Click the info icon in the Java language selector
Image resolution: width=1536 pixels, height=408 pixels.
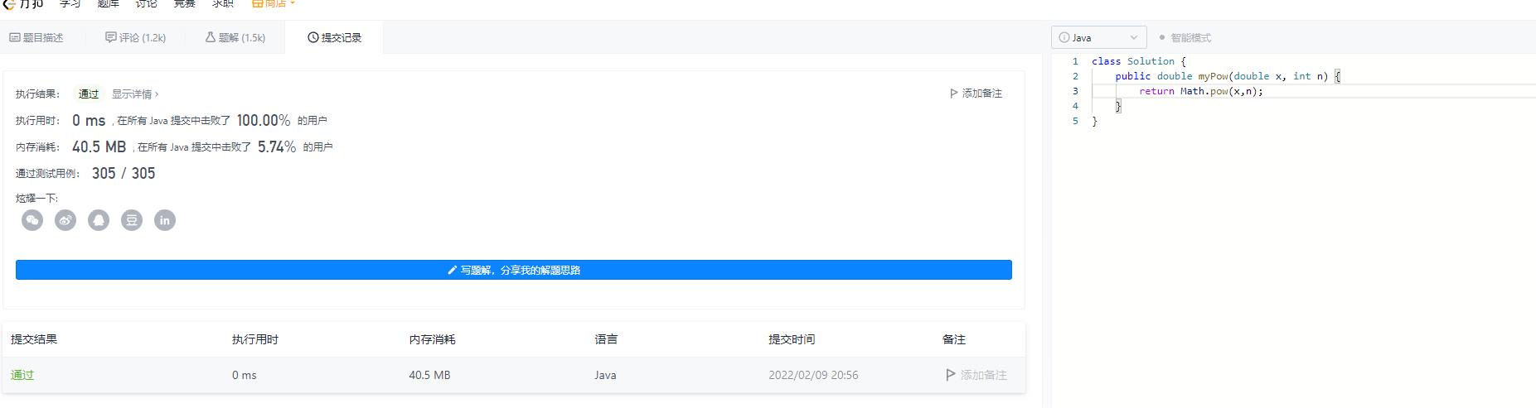(1064, 37)
